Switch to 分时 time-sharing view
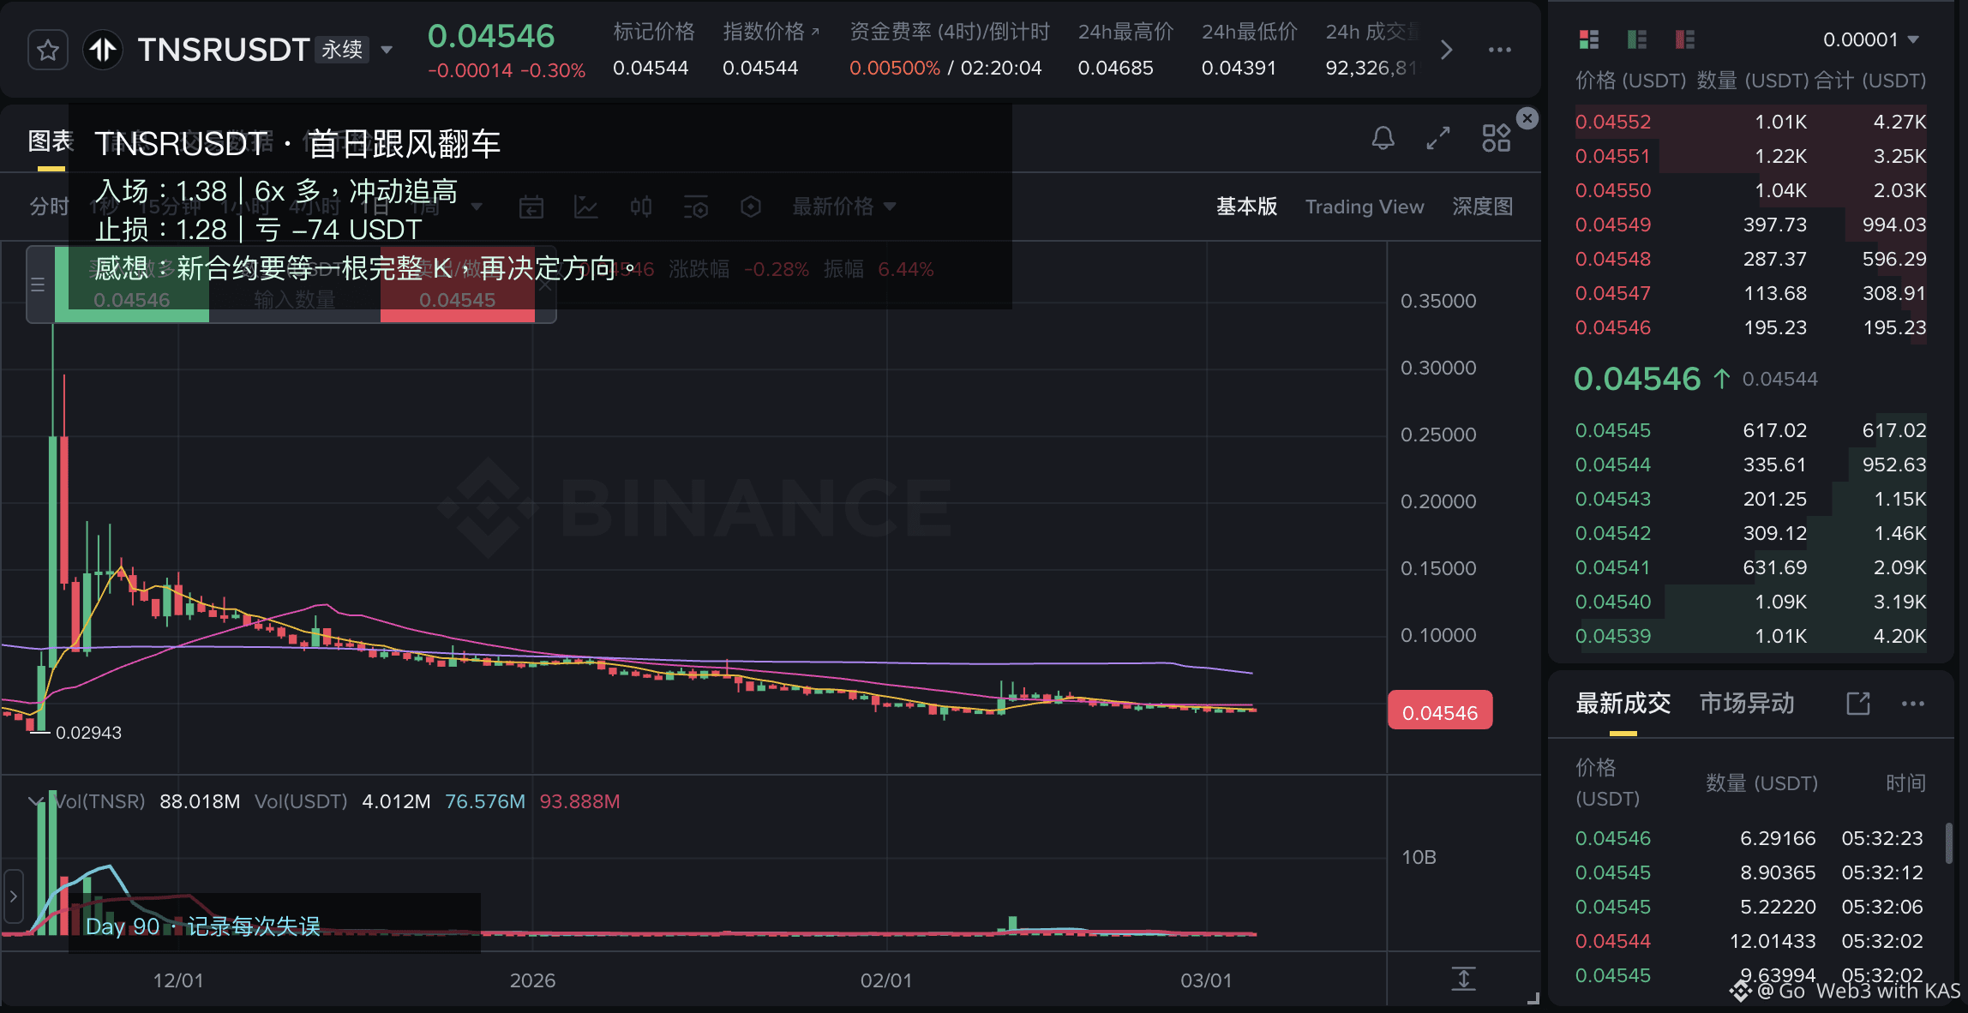The image size is (1968, 1013). coord(49,207)
